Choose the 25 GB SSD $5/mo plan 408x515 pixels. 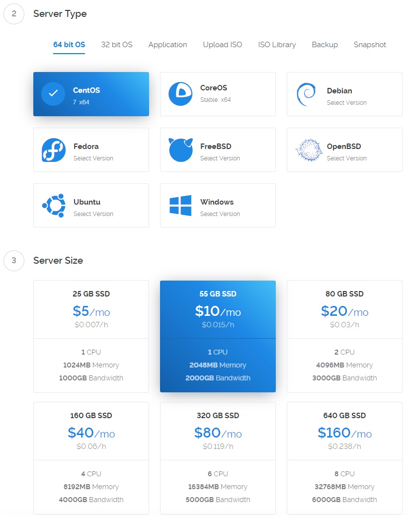coord(91,336)
